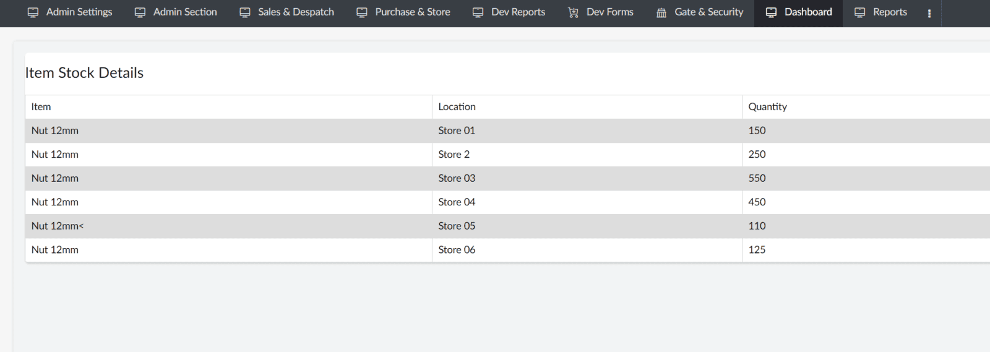Image resolution: width=990 pixels, height=352 pixels.
Task: Click the quantity 125 cell for Store 06
Action: click(x=866, y=250)
